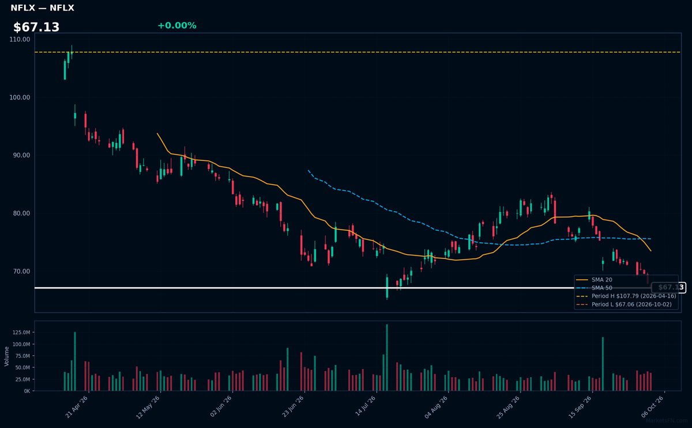Click the 70.00 price axis label
692x428 pixels.
click(22, 272)
